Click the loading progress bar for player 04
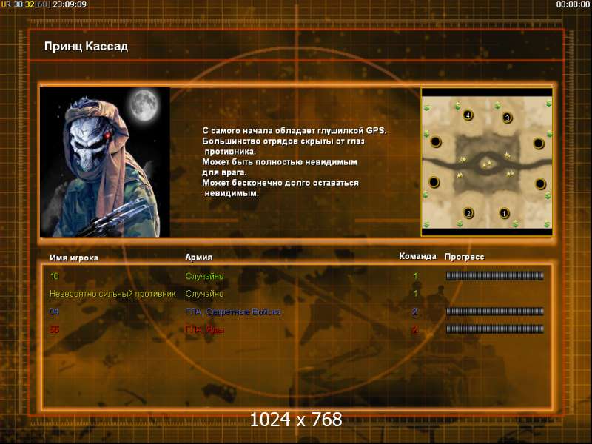592x444 pixels. [x=495, y=312]
